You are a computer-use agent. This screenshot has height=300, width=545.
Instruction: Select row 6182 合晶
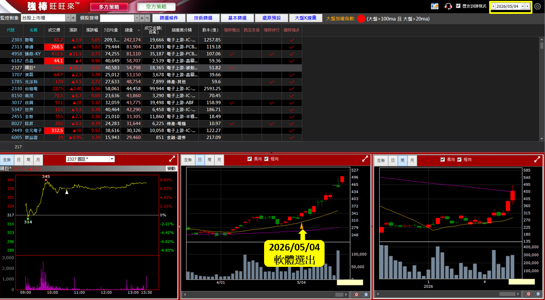tap(151, 61)
